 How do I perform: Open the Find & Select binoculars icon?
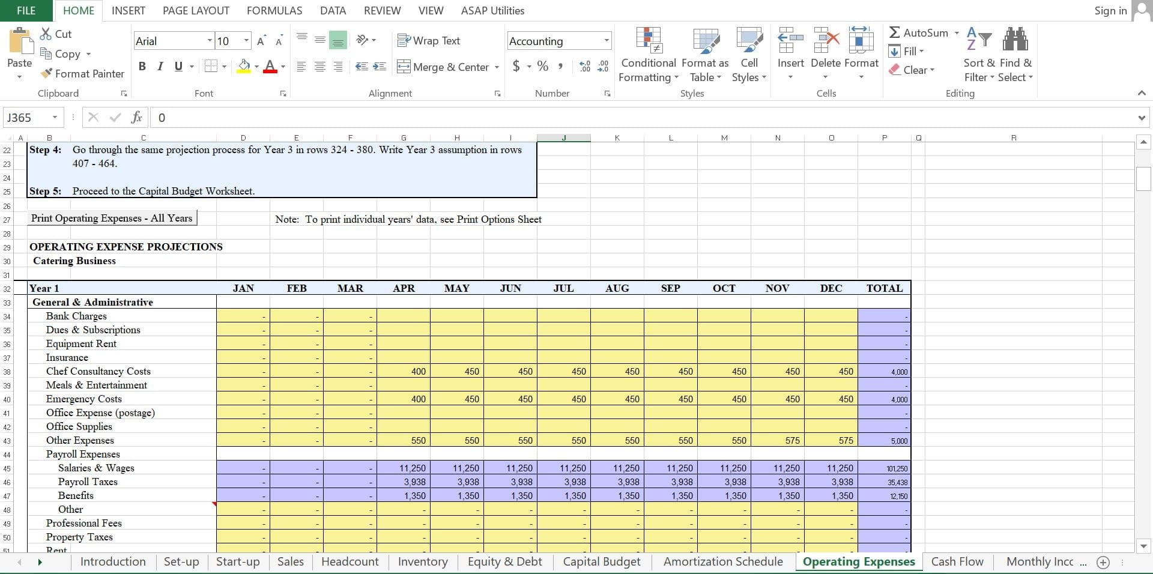1015,41
